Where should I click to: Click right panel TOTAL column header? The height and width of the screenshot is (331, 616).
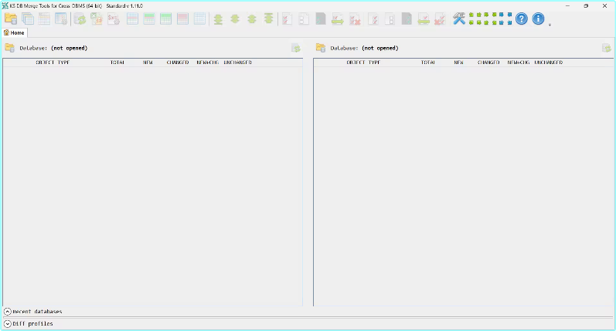click(x=428, y=62)
